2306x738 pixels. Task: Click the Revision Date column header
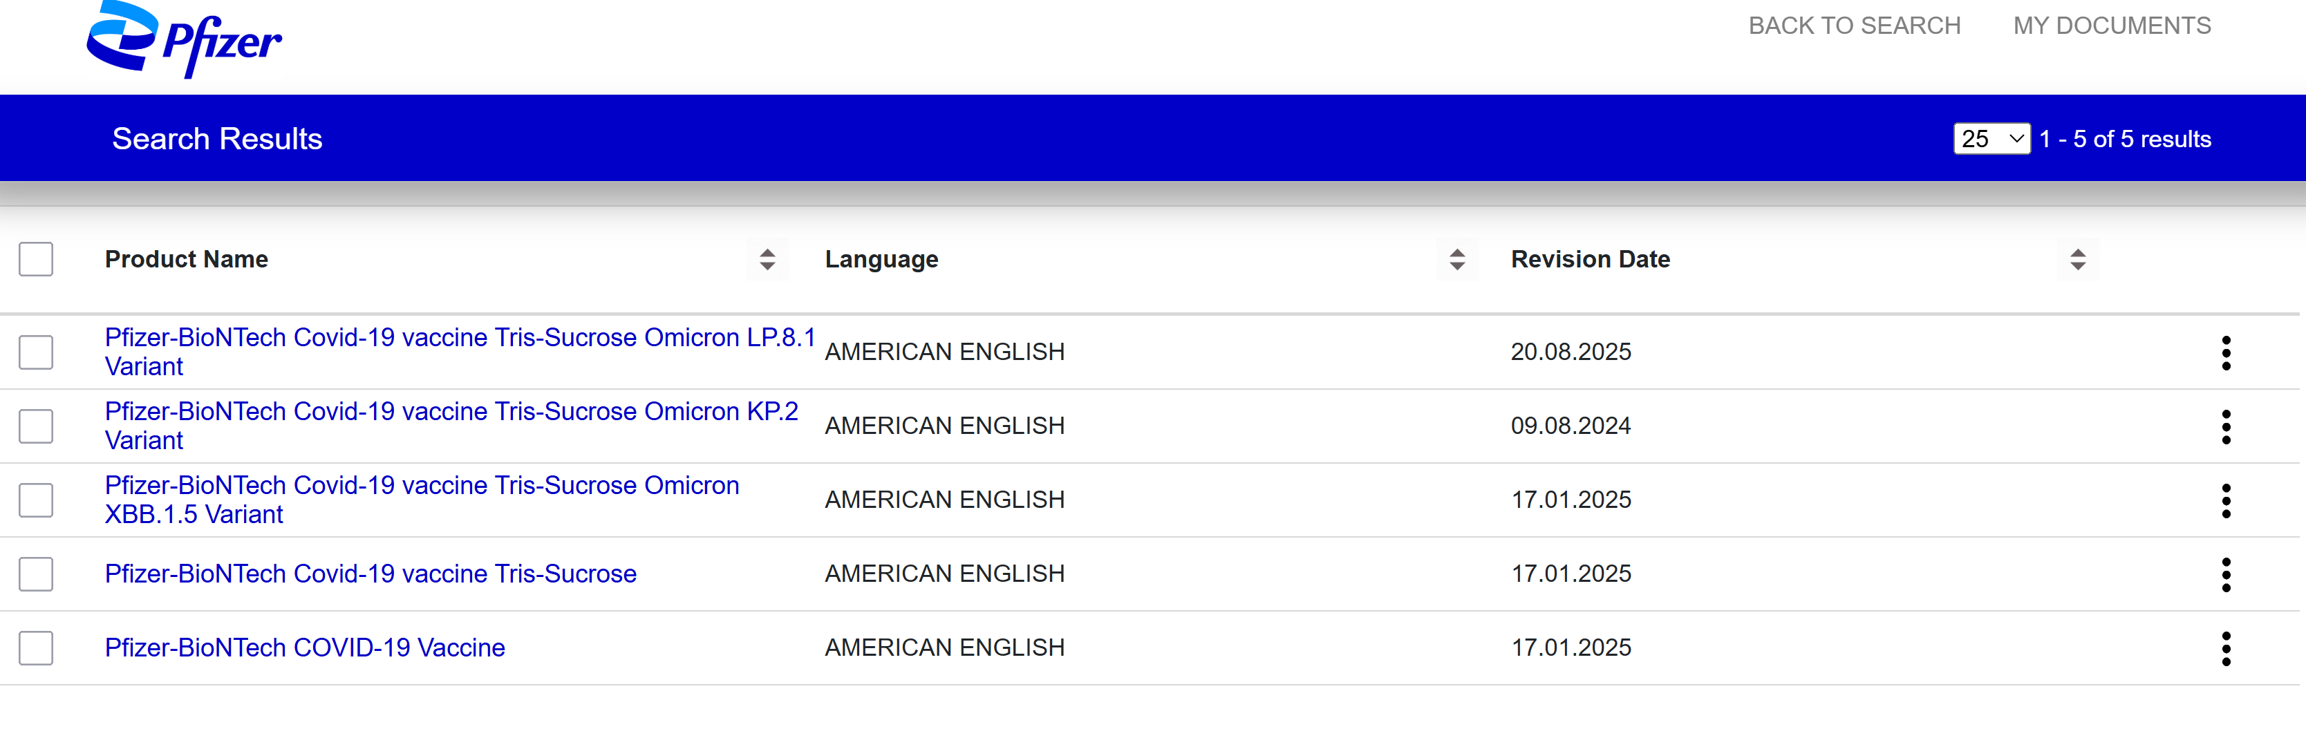(x=1590, y=259)
